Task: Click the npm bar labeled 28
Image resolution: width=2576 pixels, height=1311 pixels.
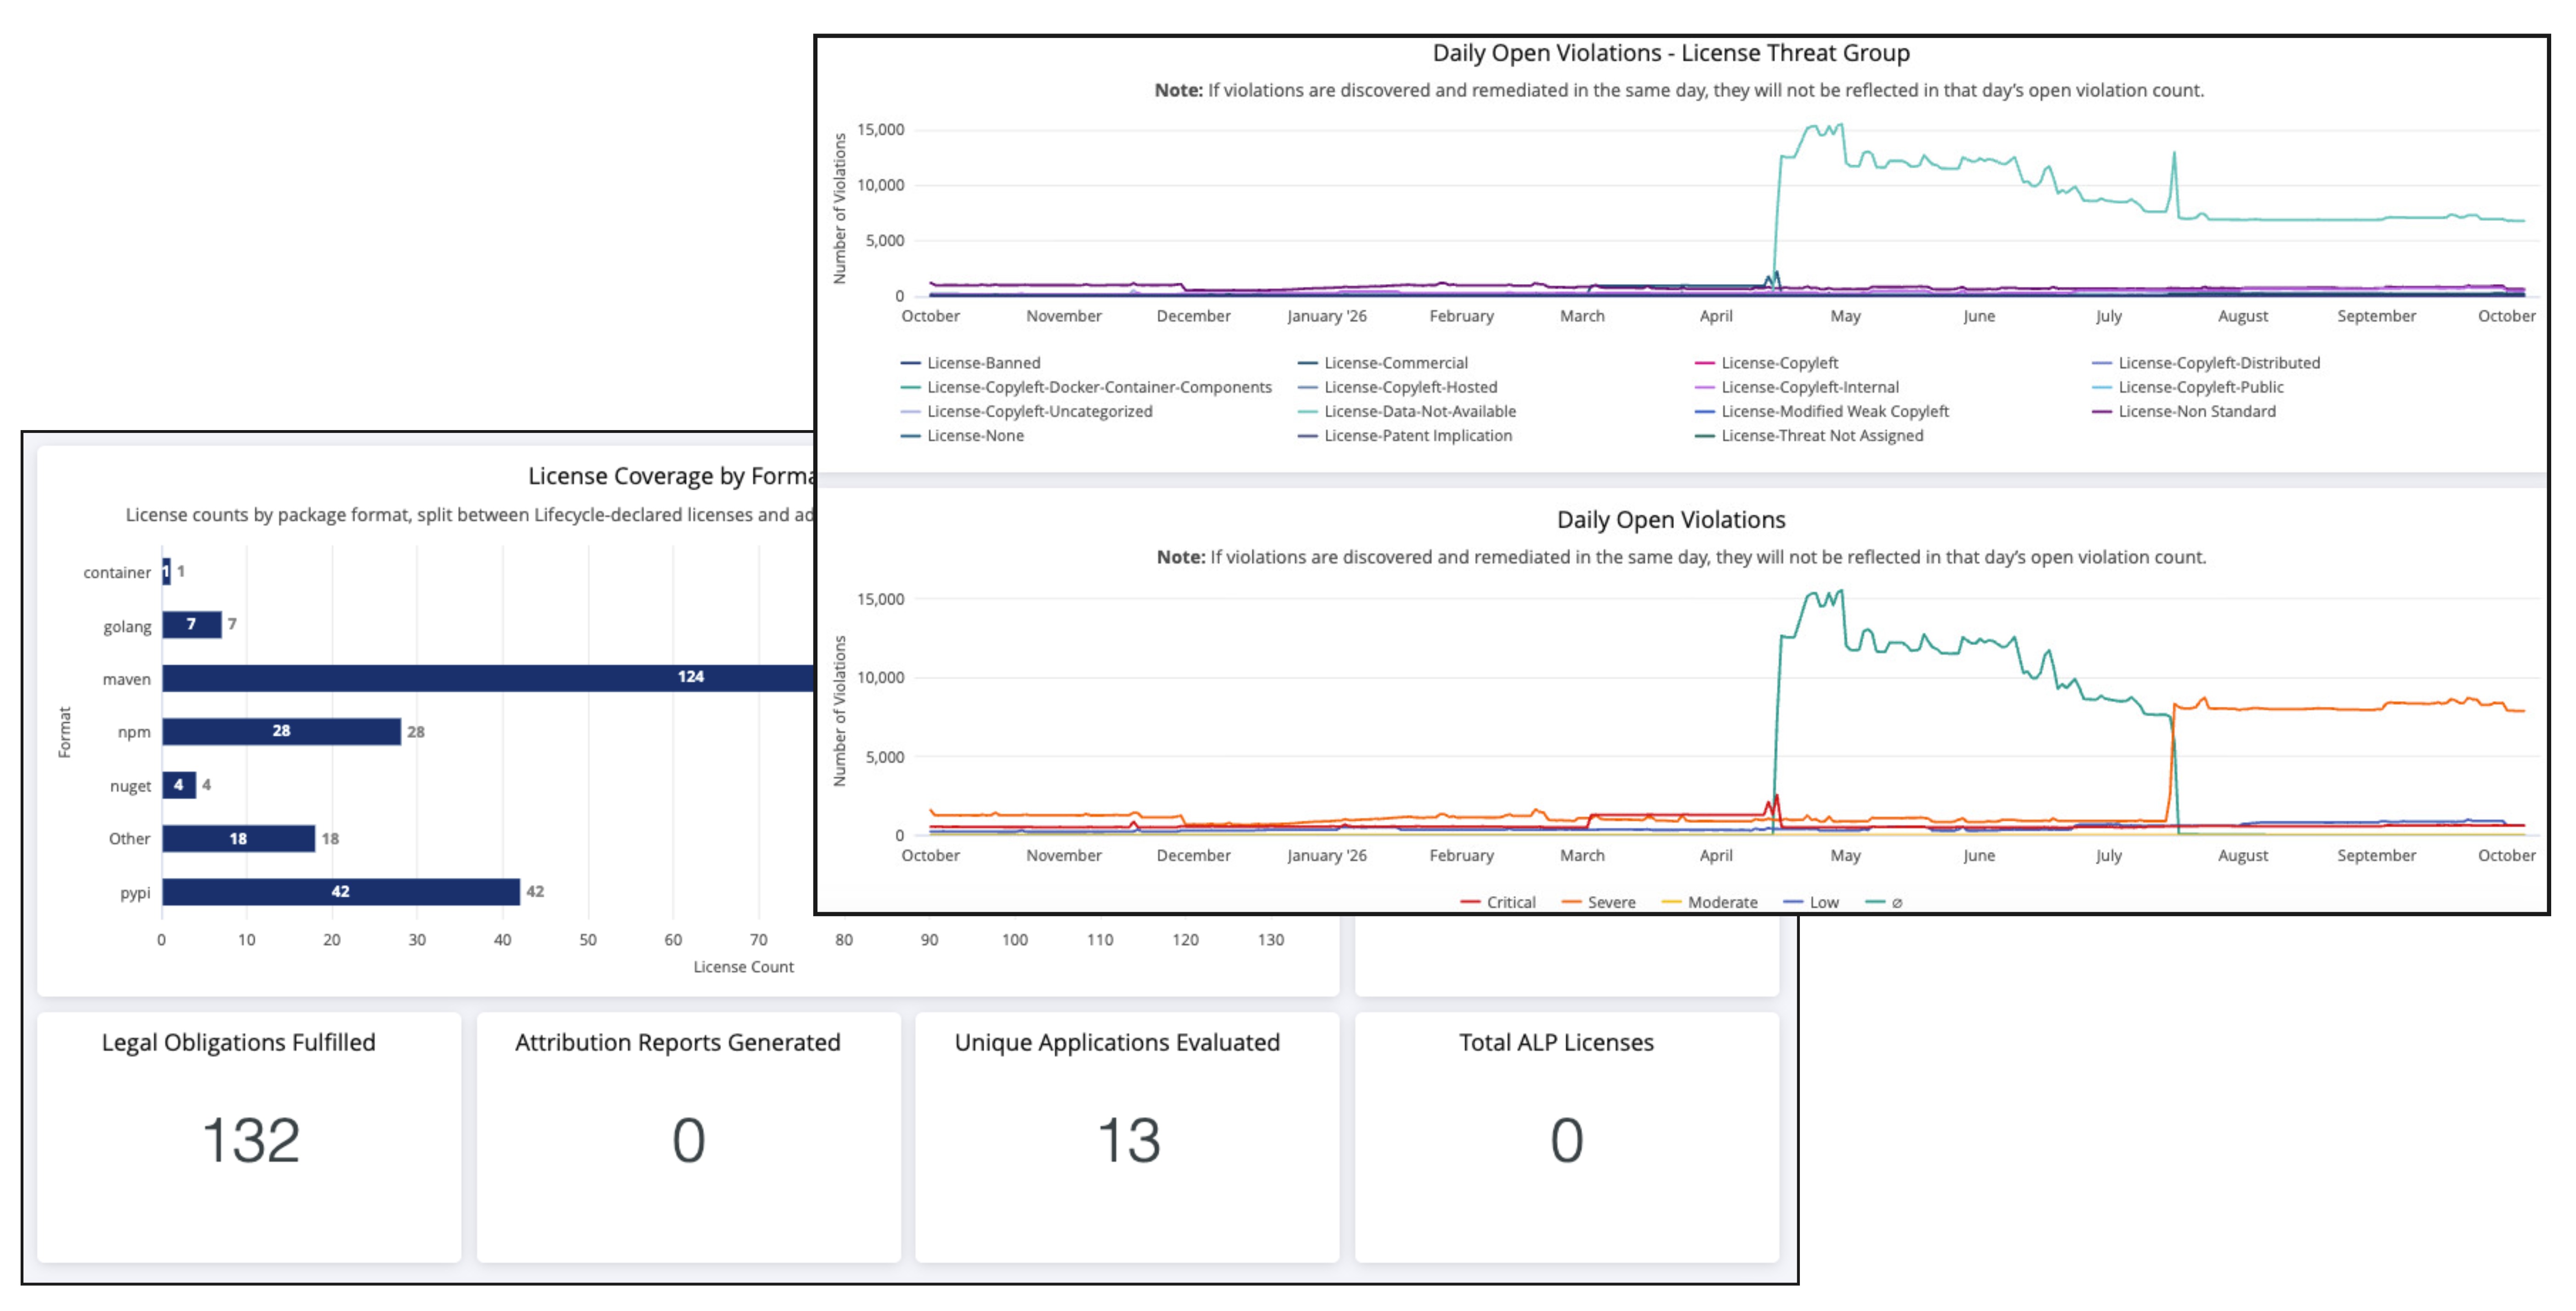Action: pos(282,731)
